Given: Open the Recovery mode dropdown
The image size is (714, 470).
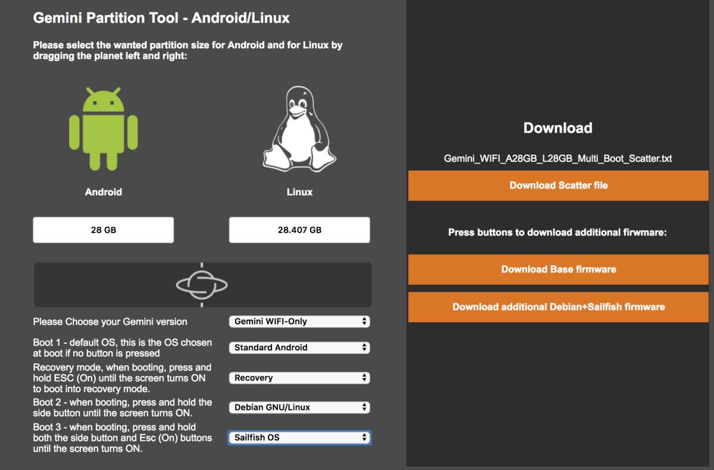Looking at the screenshot, I should click(x=299, y=377).
